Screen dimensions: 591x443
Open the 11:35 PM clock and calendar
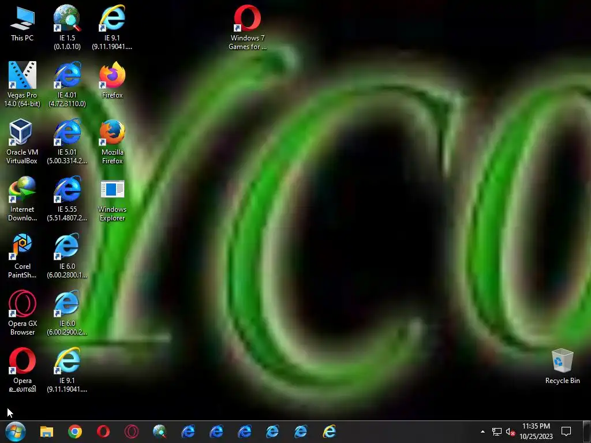[x=536, y=431]
